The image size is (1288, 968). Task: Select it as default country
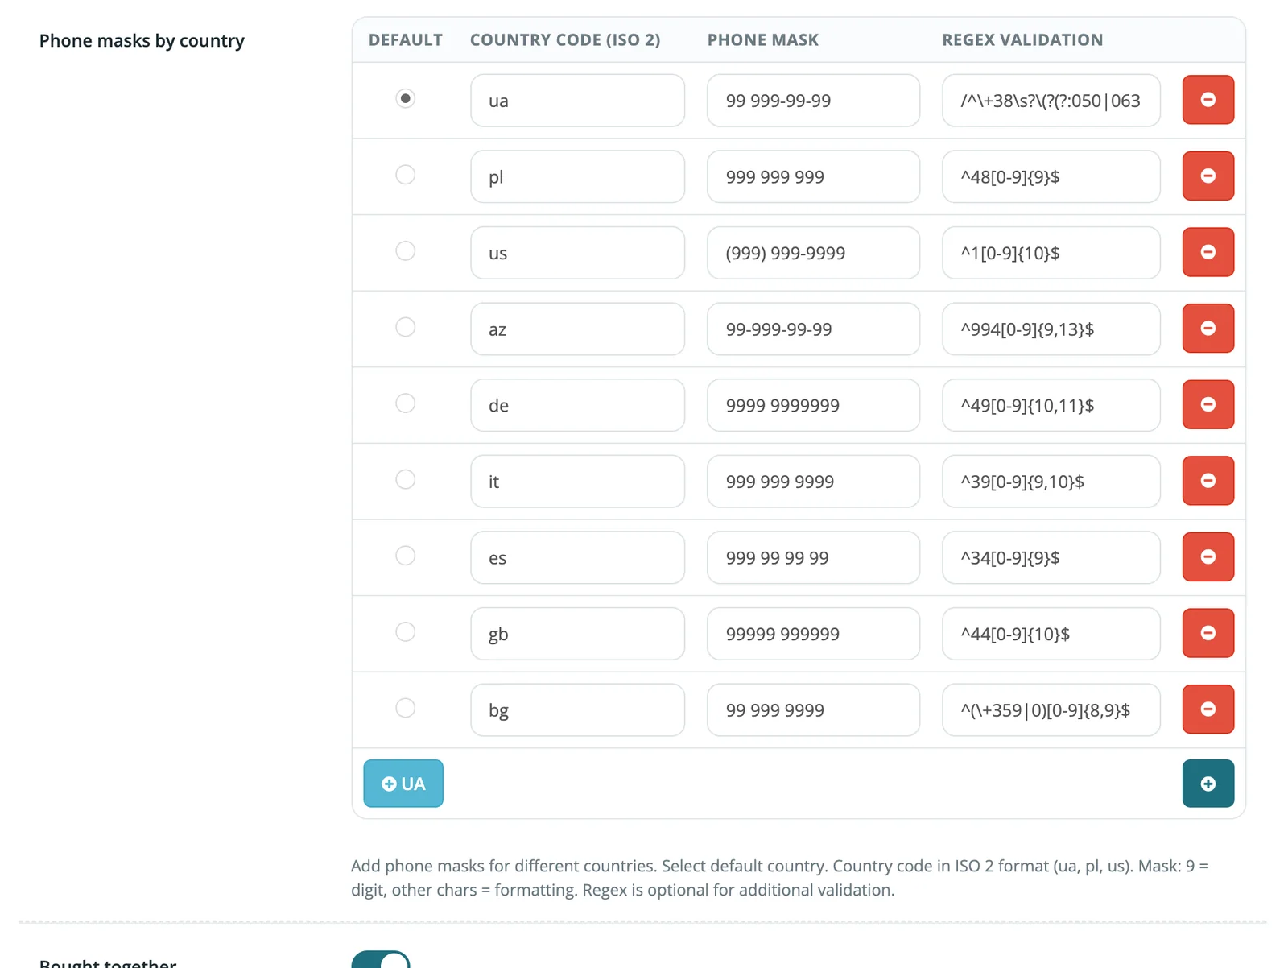coord(406,479)
